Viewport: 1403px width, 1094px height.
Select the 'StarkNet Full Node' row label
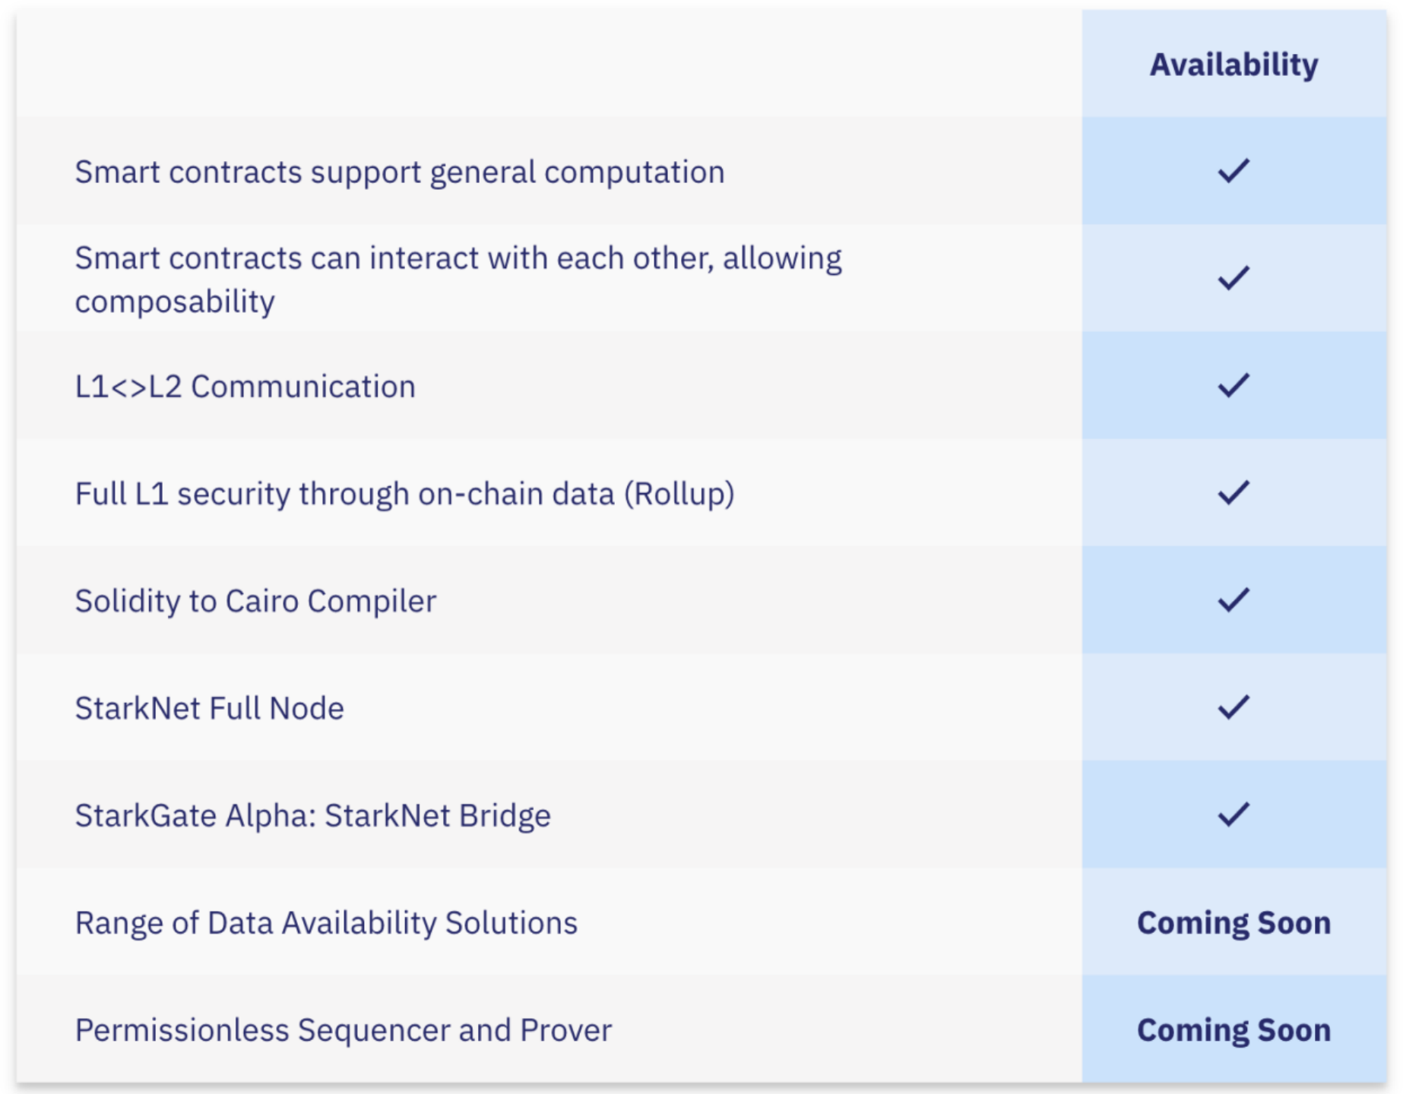pyautogui.click(x=209, y=708)
